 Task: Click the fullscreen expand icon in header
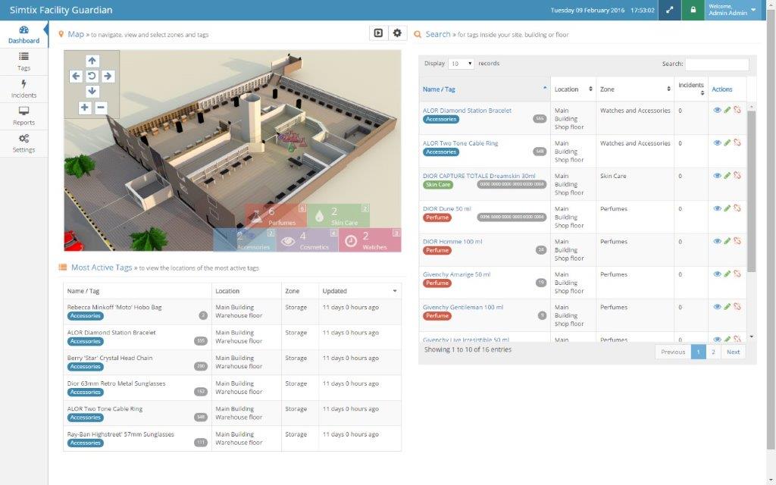coord(669,10)
